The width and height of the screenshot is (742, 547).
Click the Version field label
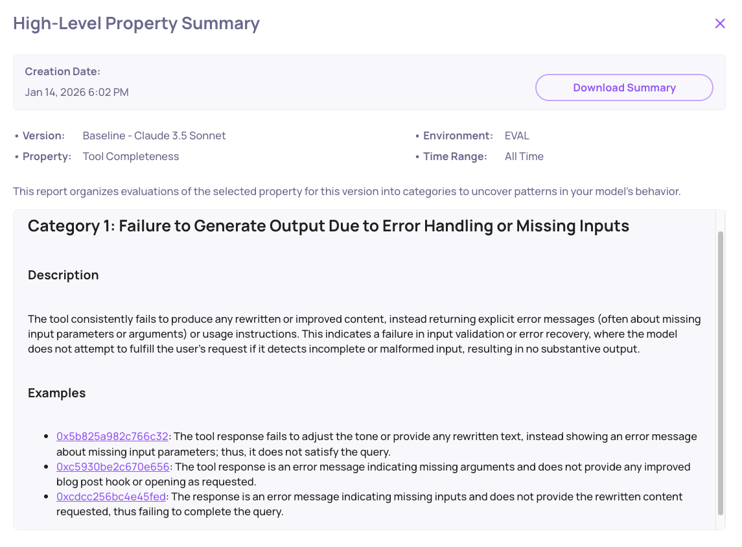click(43, 136)
